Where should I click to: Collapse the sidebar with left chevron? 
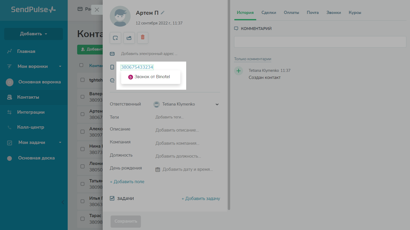click(x=63, y=202)
